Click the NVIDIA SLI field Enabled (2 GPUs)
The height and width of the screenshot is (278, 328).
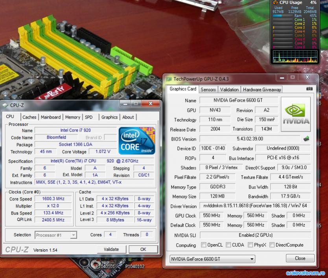point(255,235)
